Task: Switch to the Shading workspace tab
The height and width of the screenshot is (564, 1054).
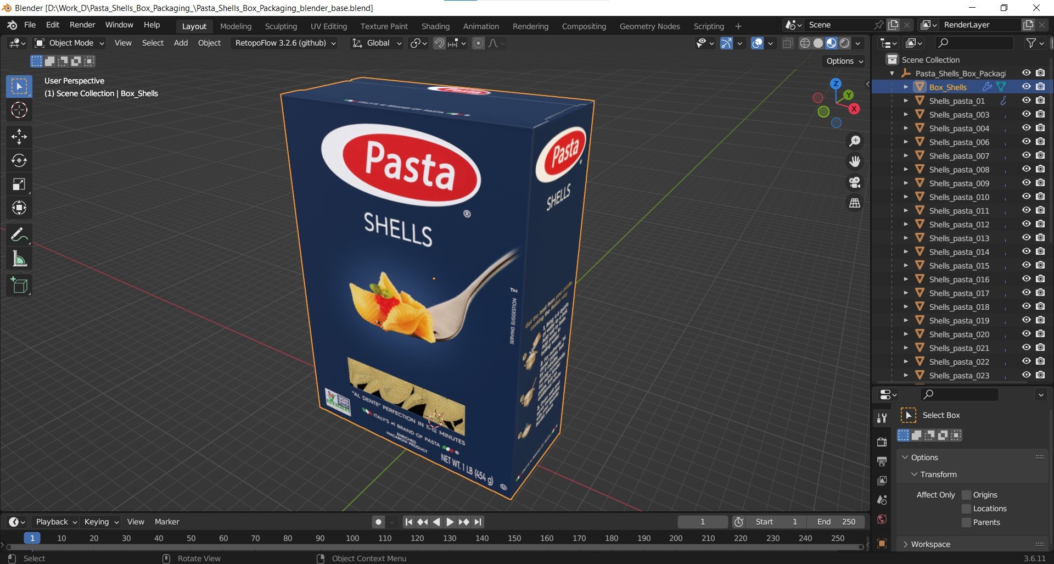Action: click(435, 26)
